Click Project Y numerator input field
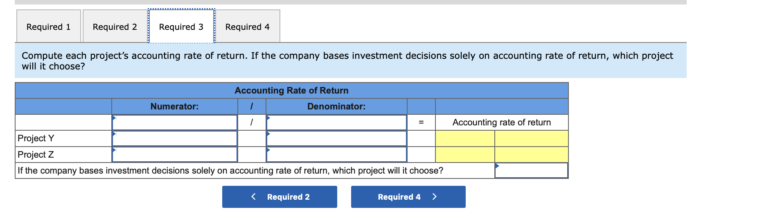762x214 pixels. tap(175, 138)
